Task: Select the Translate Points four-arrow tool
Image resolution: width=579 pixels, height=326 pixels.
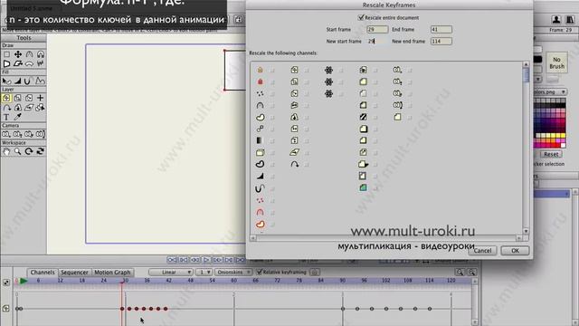Action: (x=18, y=54)
